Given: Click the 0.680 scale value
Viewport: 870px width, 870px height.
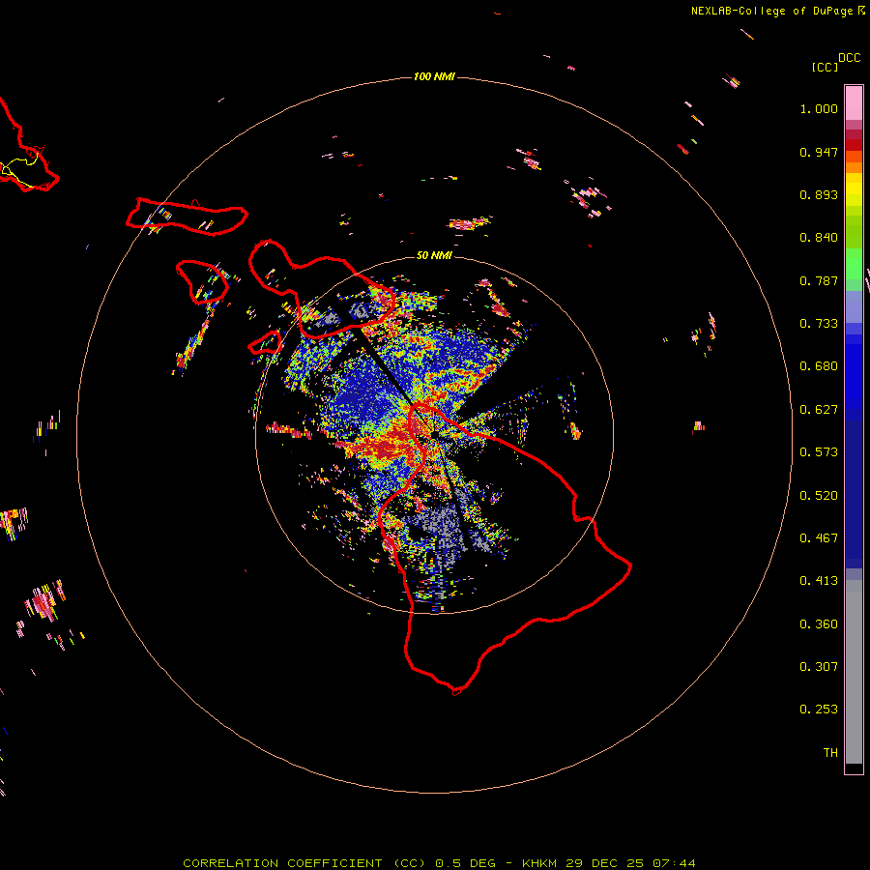Looking at the screenshot, I should tap(819, 366).
